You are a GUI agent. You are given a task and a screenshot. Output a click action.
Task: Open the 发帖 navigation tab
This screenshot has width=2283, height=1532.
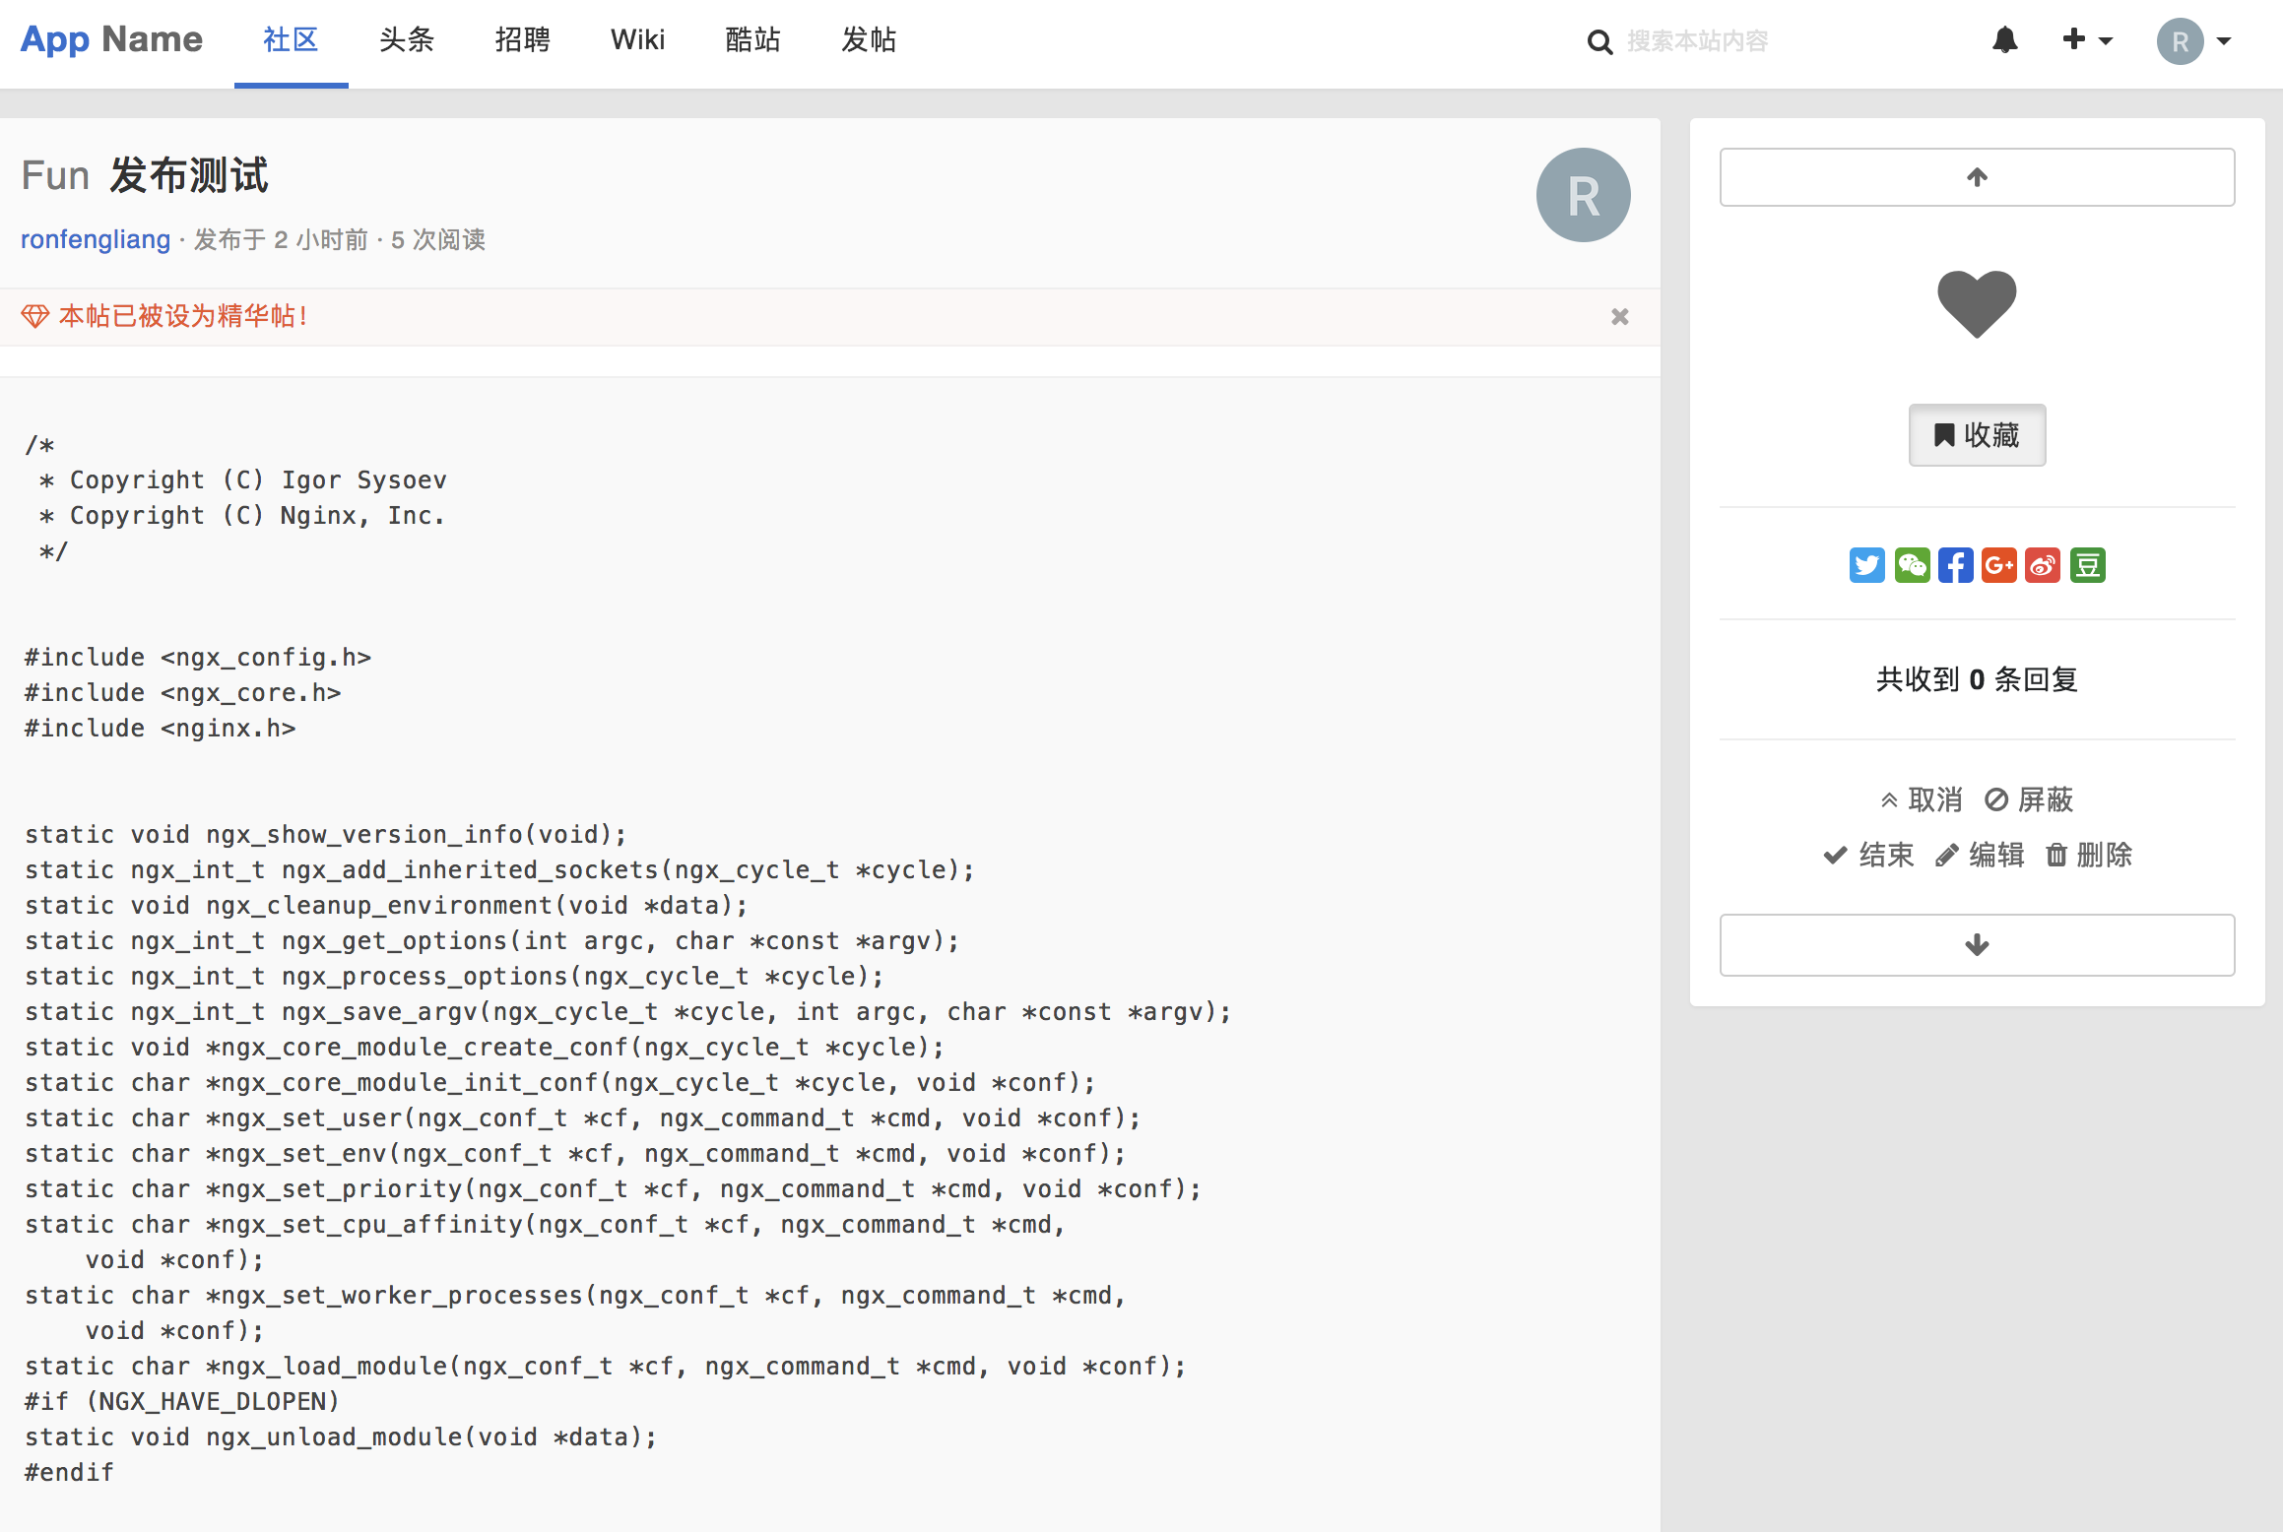click(x=869, y=40)
